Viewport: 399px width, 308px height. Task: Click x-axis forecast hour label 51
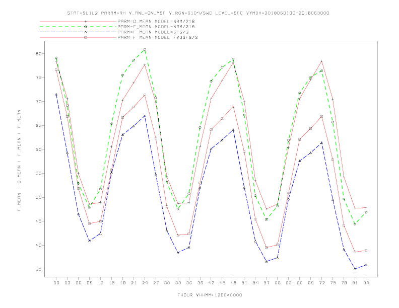click(x=244, y=283)
